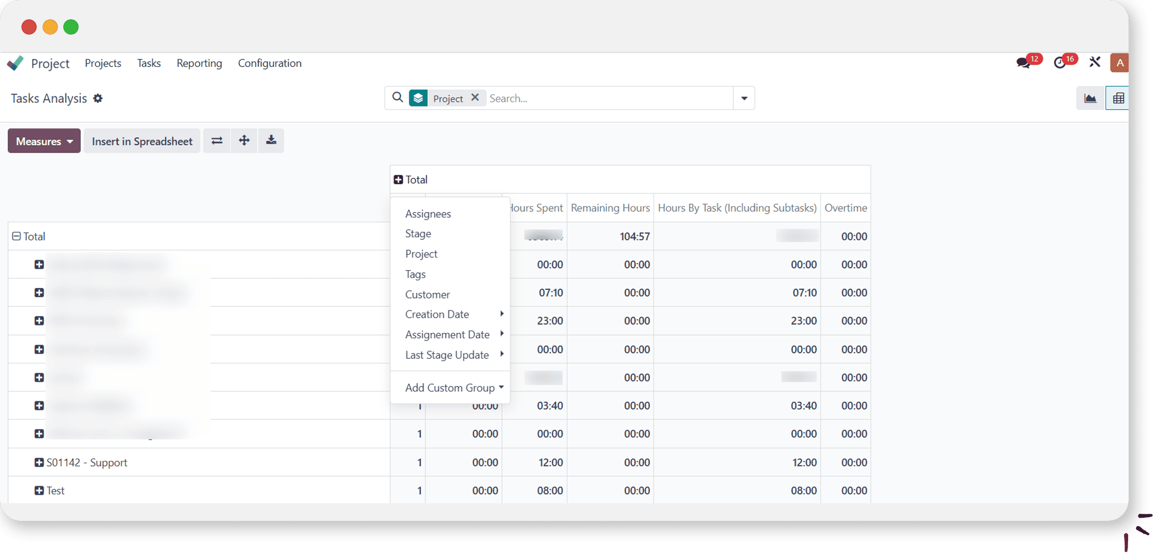
Task: Select Assignees from the group menu
Action: point(428,214)
